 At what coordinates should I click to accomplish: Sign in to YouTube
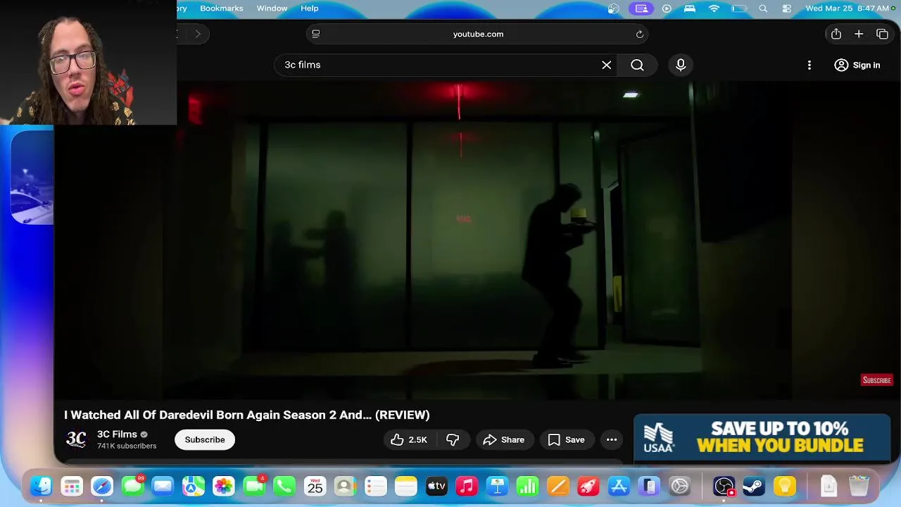click(x=857, y=65)
